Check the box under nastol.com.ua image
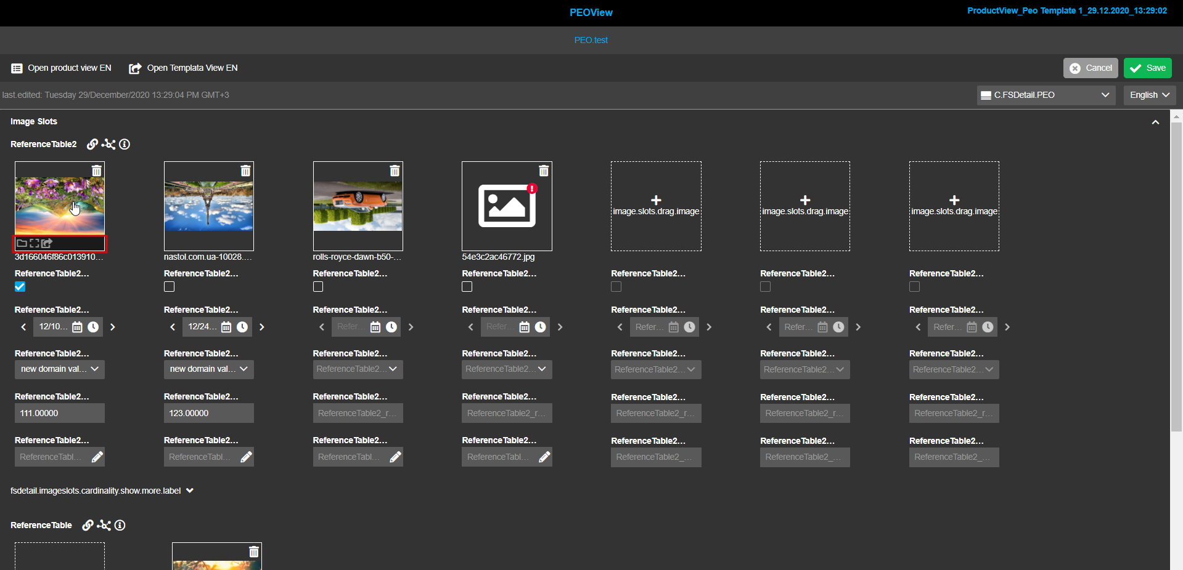Screen dimensions: 1183x570 [x=170, y=287]
